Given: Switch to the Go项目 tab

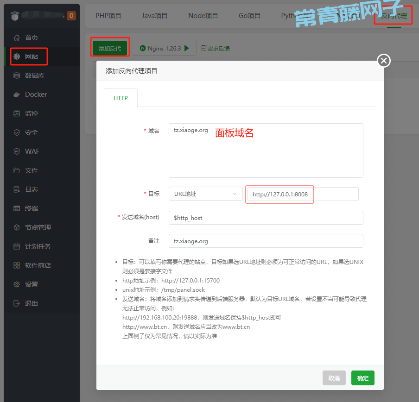Looking at the screenshot, I should coord(249,16).
